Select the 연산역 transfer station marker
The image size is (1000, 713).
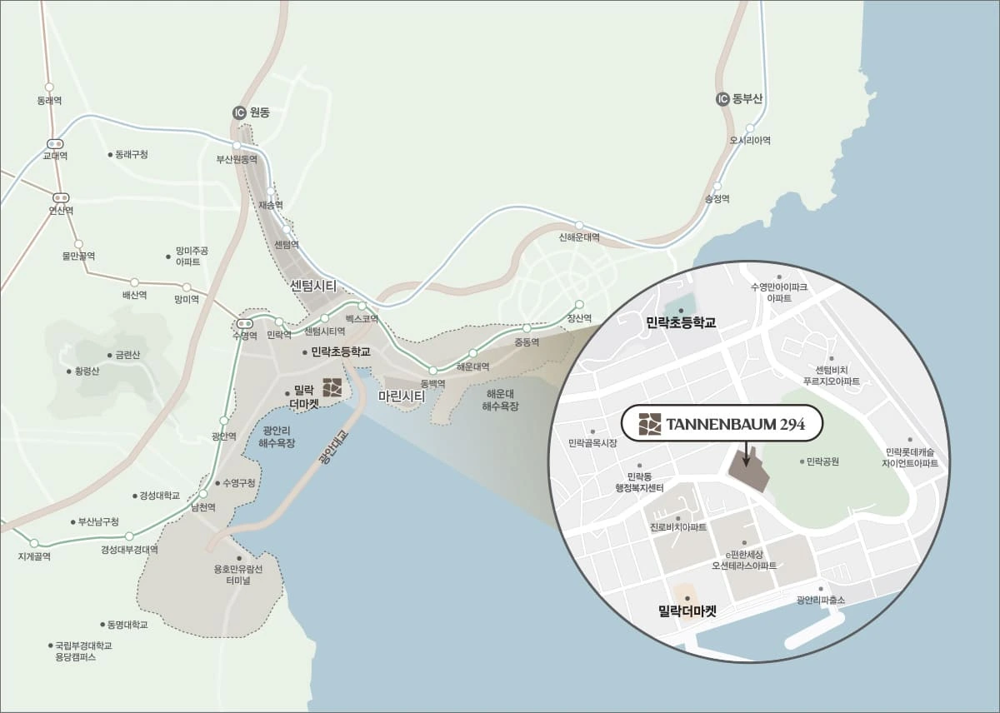[62, 197]
